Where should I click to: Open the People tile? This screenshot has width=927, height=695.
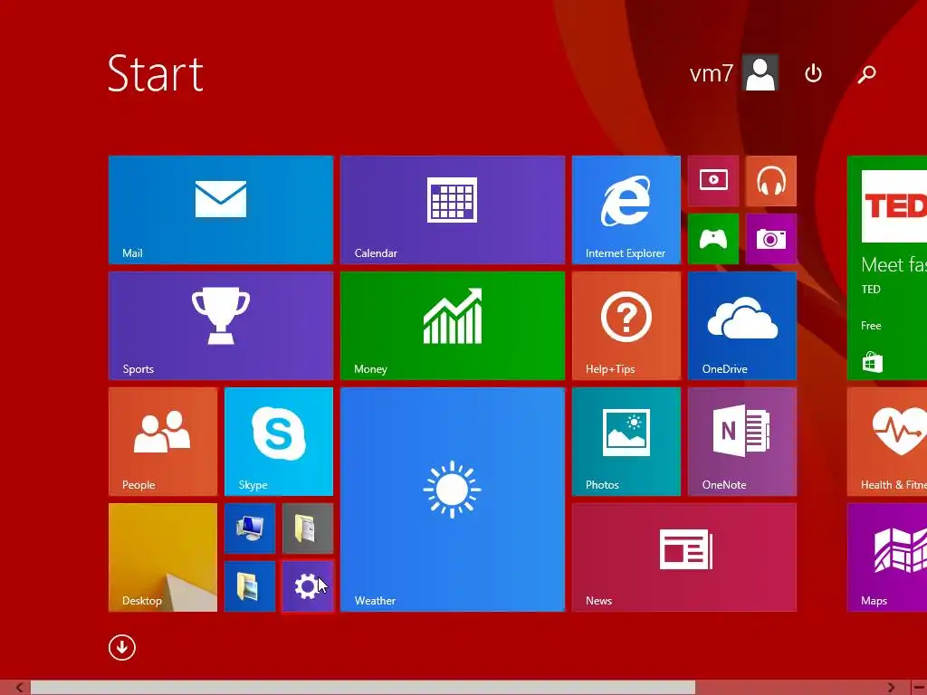tap(163, 442)
